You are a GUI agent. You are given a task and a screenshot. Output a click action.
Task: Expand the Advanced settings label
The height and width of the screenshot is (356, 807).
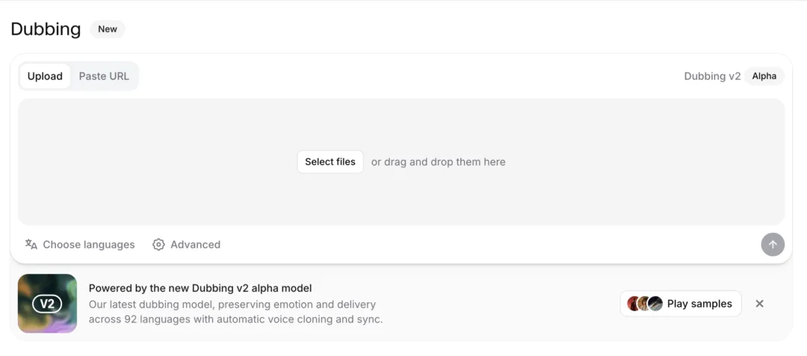(x=196, y=245)
